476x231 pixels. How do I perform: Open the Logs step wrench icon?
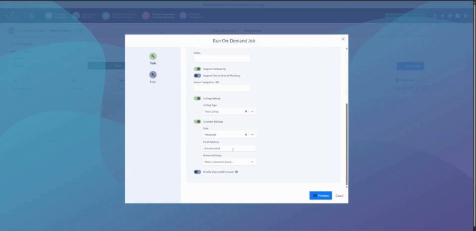[x=152, y=75]
